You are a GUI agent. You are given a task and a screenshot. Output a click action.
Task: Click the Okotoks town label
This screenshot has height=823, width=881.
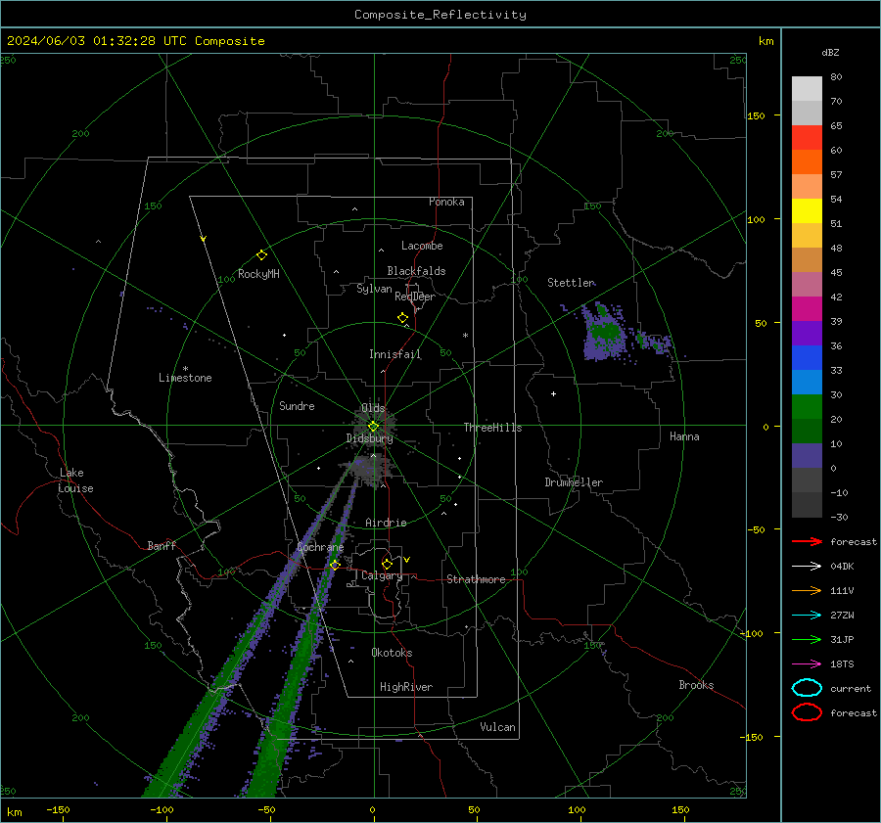(x=392, y=653)
